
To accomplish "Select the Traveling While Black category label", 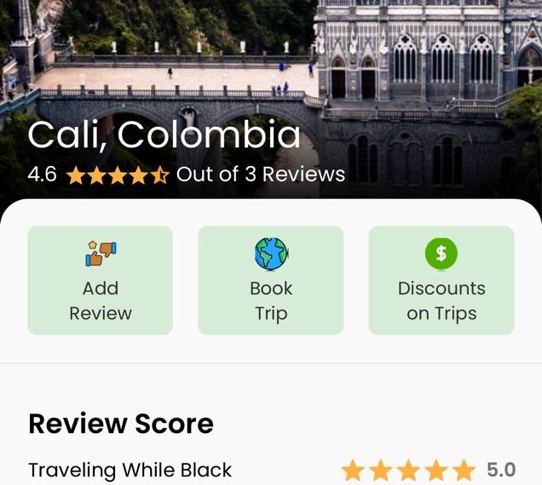I will pos(130,470).
